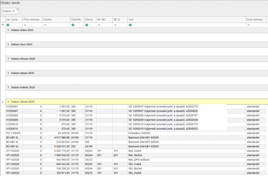Sort by the Text column header
Screen dimensions: 268x176
click(x=187, y=20)
